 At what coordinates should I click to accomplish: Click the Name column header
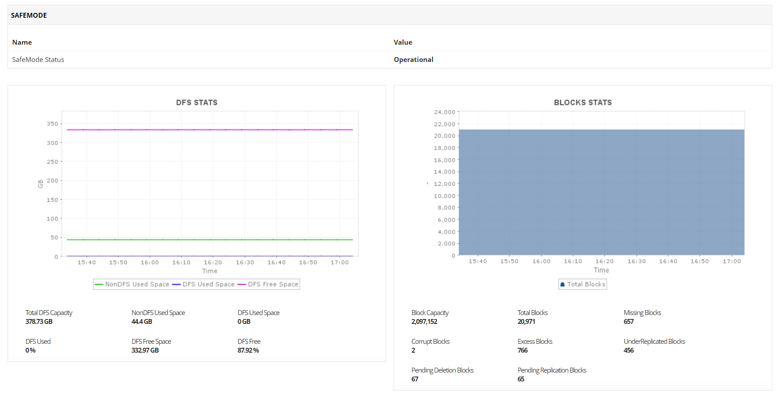[x=22, y=42]
